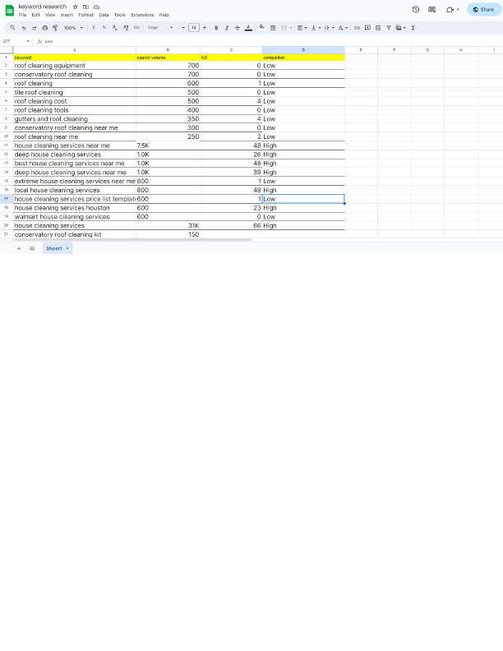Viewport: 503px width, 651px height.
Task: Activate the paint format tool
Action: click(x=55, y=28)
